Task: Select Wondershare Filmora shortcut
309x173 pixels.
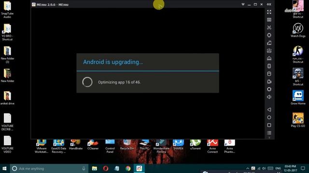Action: tap(161, 146)
